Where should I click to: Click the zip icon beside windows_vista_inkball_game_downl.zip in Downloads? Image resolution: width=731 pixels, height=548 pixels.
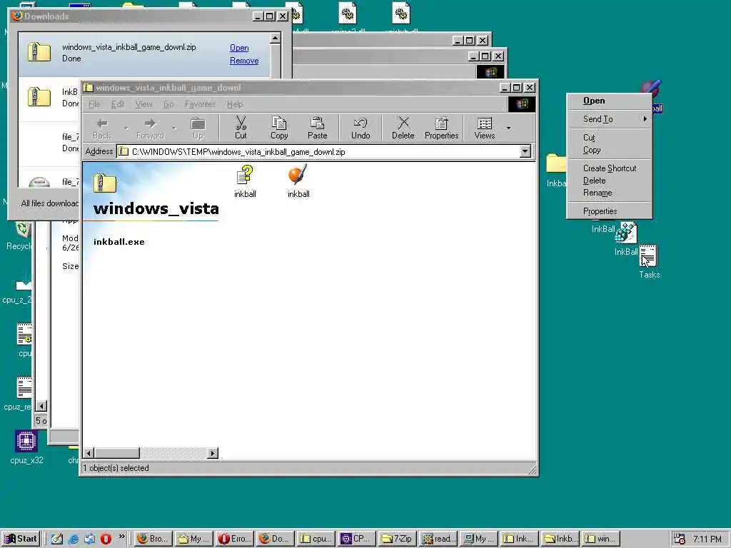[39, 51]
